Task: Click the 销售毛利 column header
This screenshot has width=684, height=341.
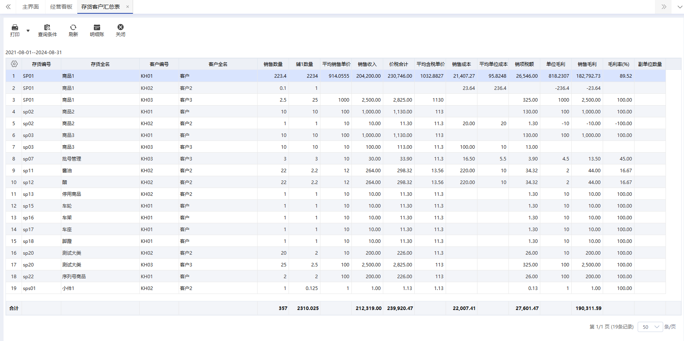Action: coord(587,64)
